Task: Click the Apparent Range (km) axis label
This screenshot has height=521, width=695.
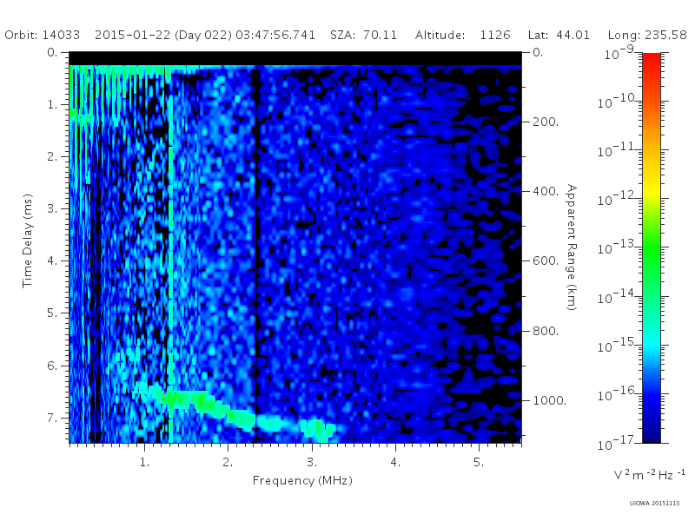Action: 572,247
